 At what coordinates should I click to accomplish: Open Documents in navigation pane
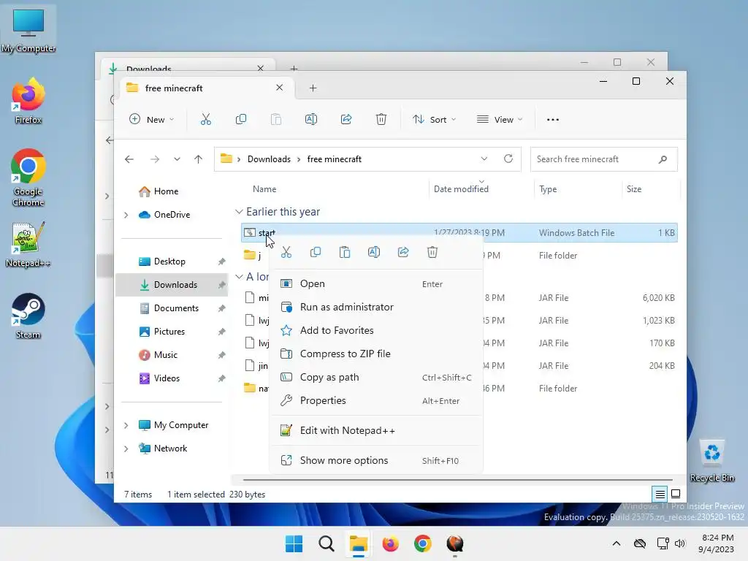(x=176, y=308)
